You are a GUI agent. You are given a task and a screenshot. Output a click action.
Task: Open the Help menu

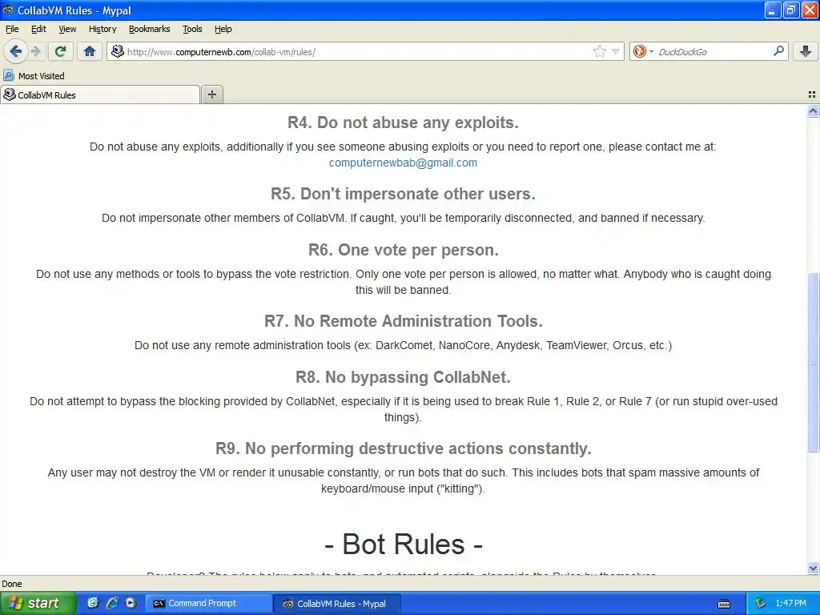(223, 30)
